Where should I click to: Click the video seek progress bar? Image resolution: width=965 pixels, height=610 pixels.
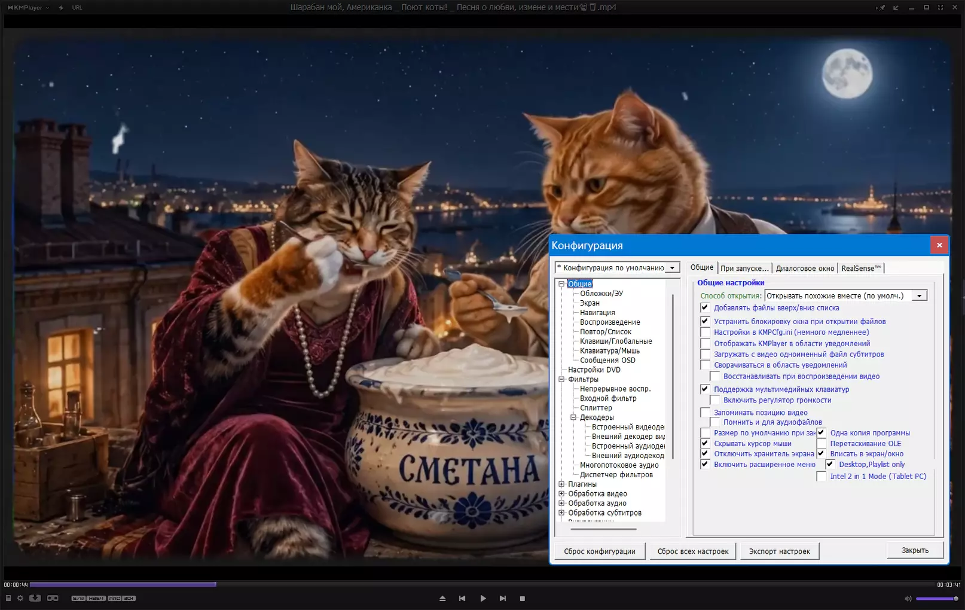pyautogui.click(x=482, y=584)
